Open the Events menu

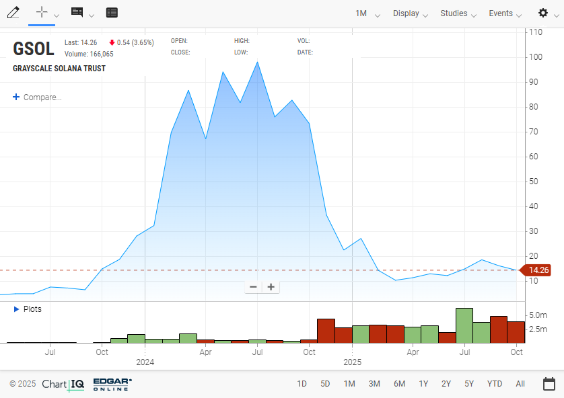coord(505,13)
